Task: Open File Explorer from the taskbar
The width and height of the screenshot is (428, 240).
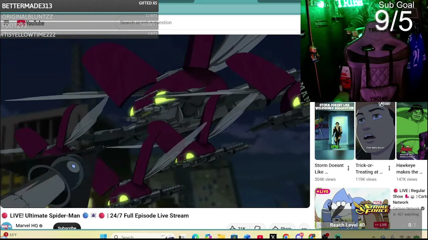Action: 221,237
